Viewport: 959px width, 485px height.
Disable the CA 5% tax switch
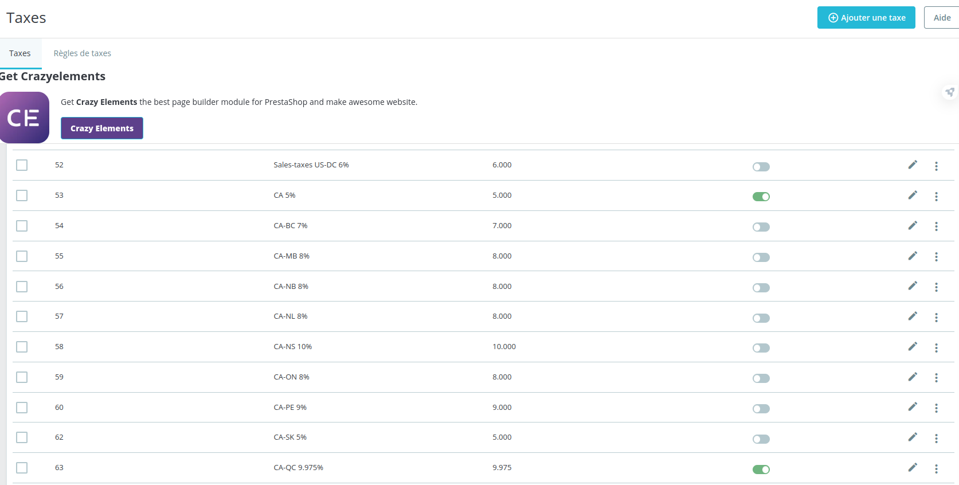[761, 197]
